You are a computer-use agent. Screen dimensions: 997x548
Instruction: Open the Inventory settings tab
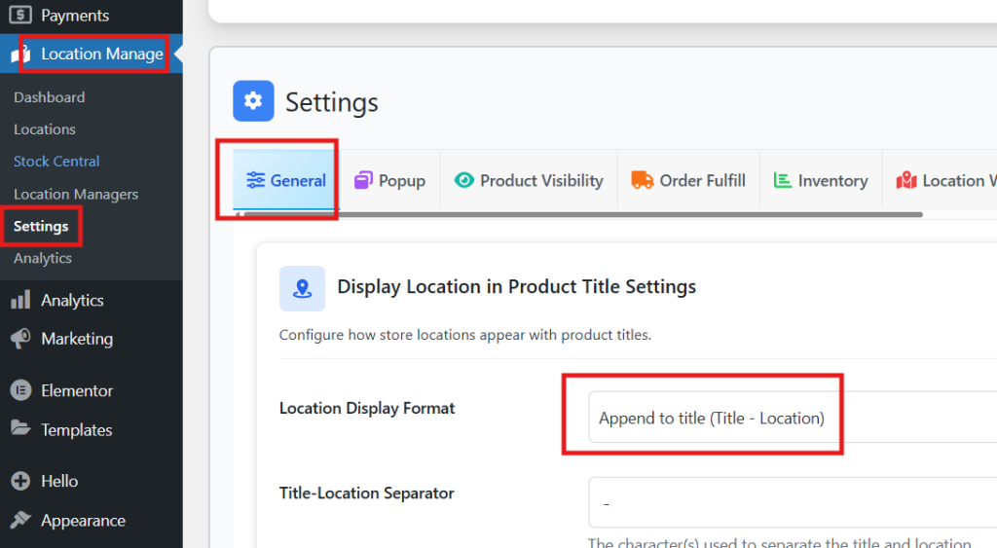[x=821, y=180]
